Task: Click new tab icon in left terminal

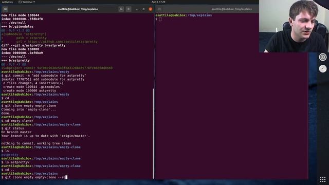Action: [x=5, y=9]
